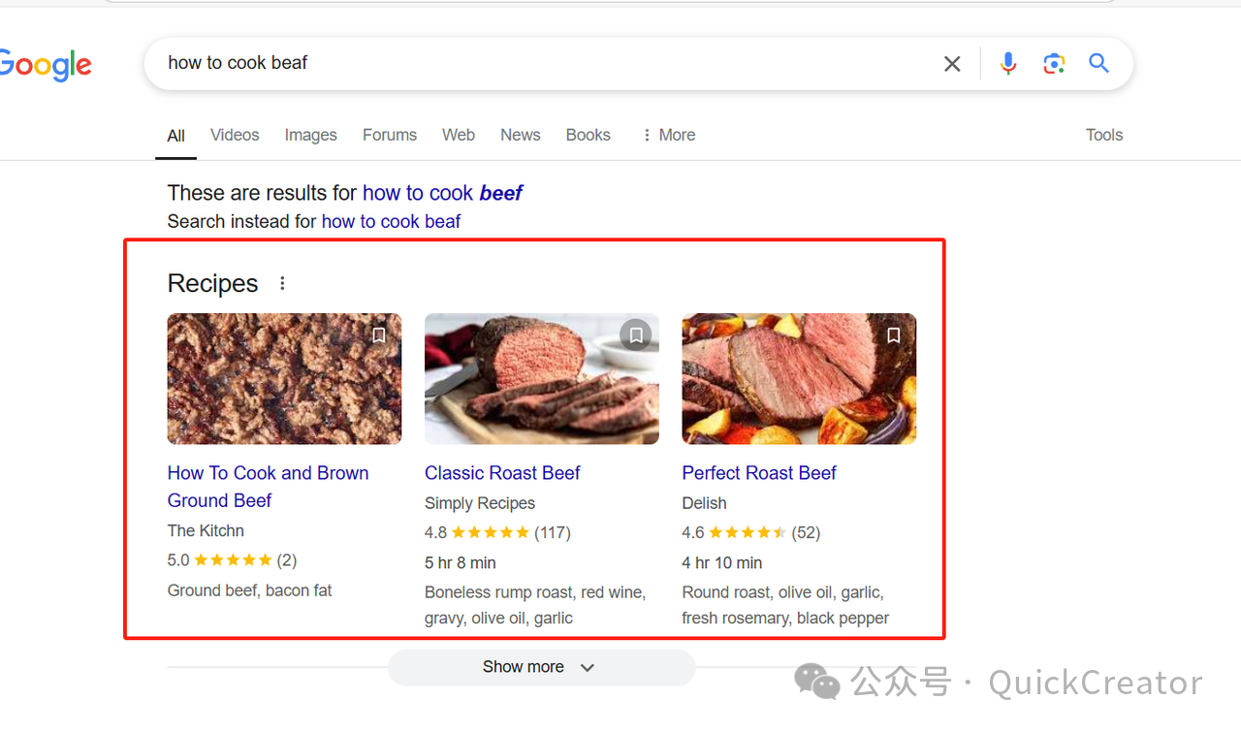Open Google Lens image search
Screen dimensions: 1241x732
tap(1054, 64)
